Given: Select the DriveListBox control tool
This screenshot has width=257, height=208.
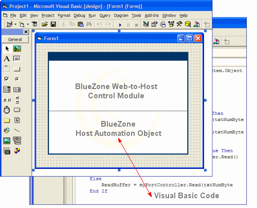Looking at the screenshot, I should (17, 110).
